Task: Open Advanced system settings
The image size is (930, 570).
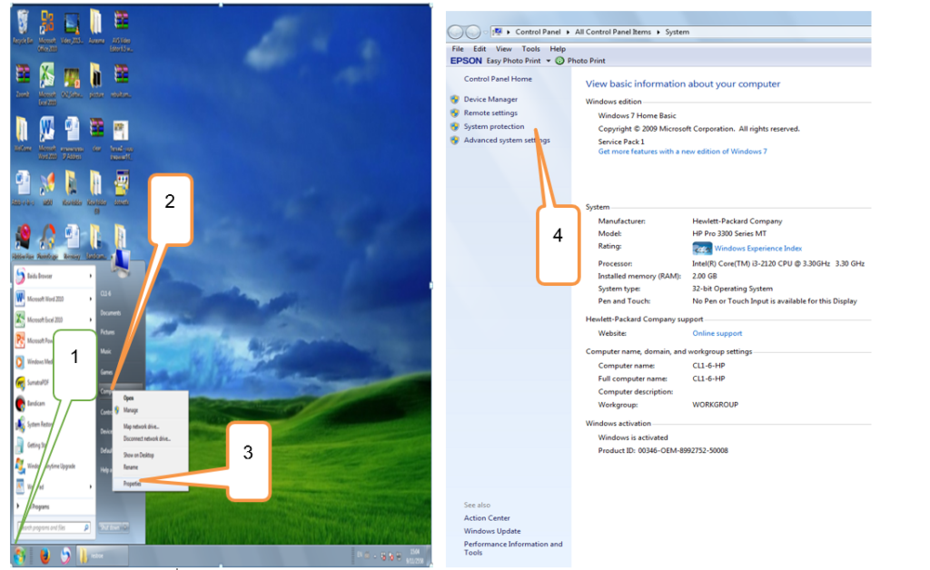Action: point(506,141)
